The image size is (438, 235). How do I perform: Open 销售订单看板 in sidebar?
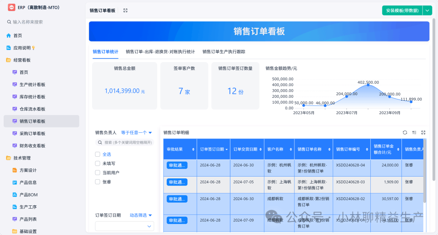pyautogui.click(x=41, y=121)
